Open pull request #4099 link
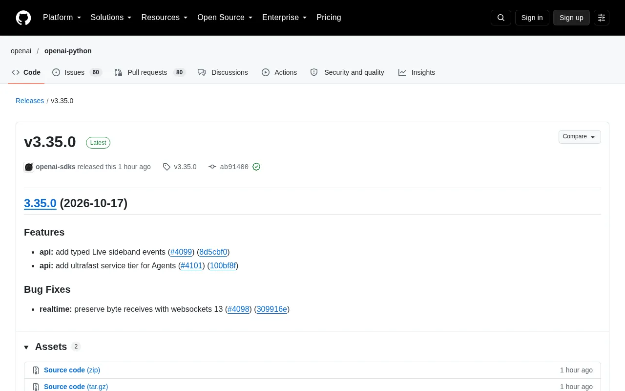625x391 pixels. click(x=181, y=252)
